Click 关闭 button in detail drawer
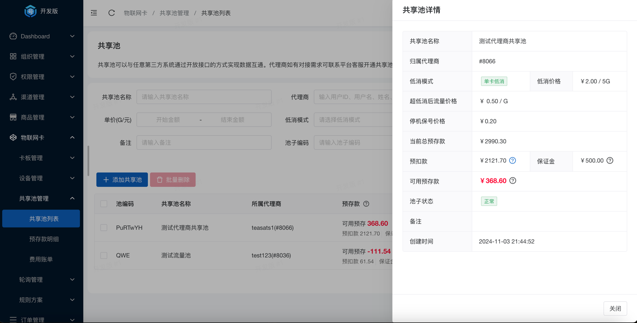Viewport: 637px width, 323px height. [x=615, y=309]
